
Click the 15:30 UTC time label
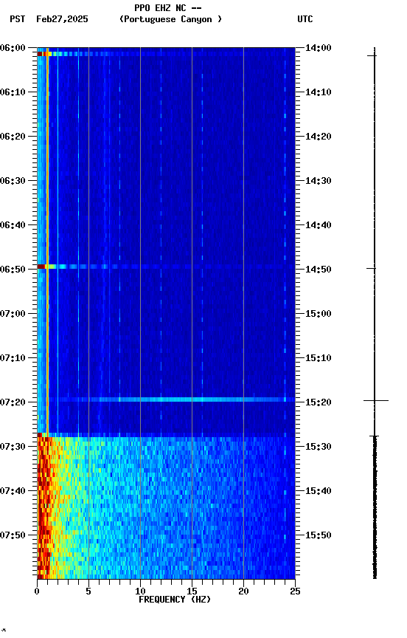tap(319, 447)
